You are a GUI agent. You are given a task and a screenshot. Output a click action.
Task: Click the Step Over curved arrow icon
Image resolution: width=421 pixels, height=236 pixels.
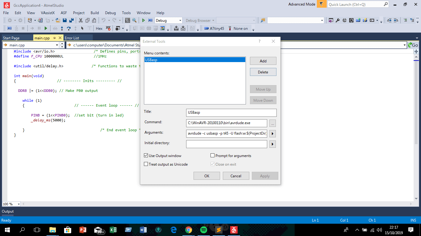[x=69, y=28]
